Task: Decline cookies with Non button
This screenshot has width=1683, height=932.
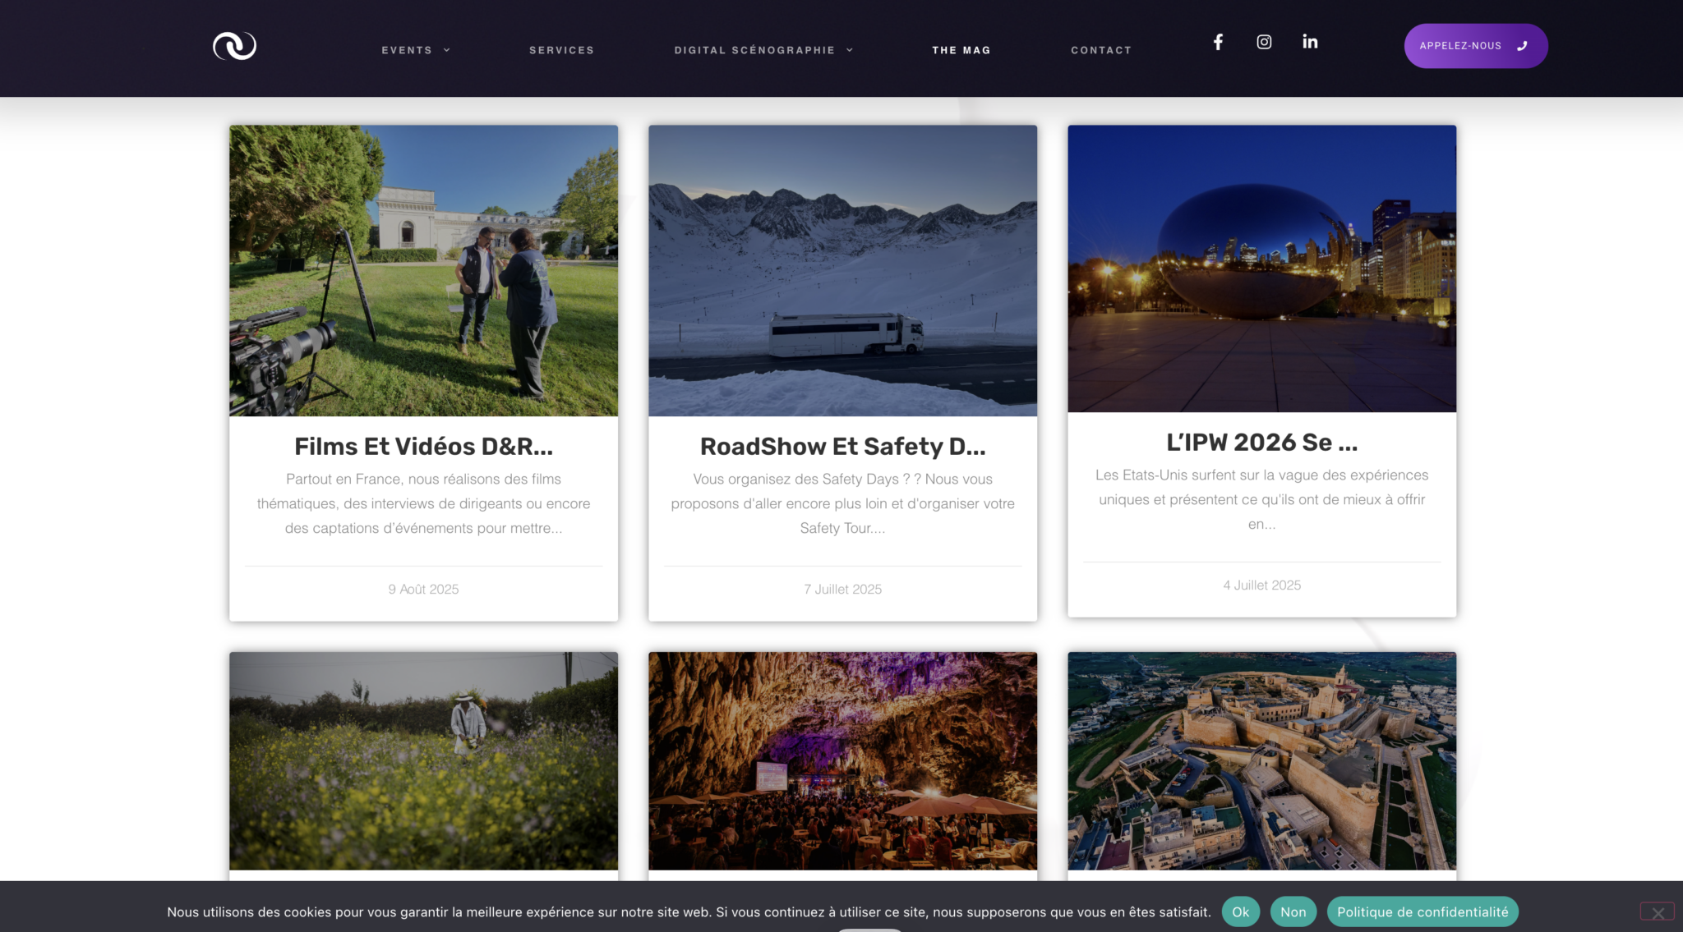Action: 1293,911
